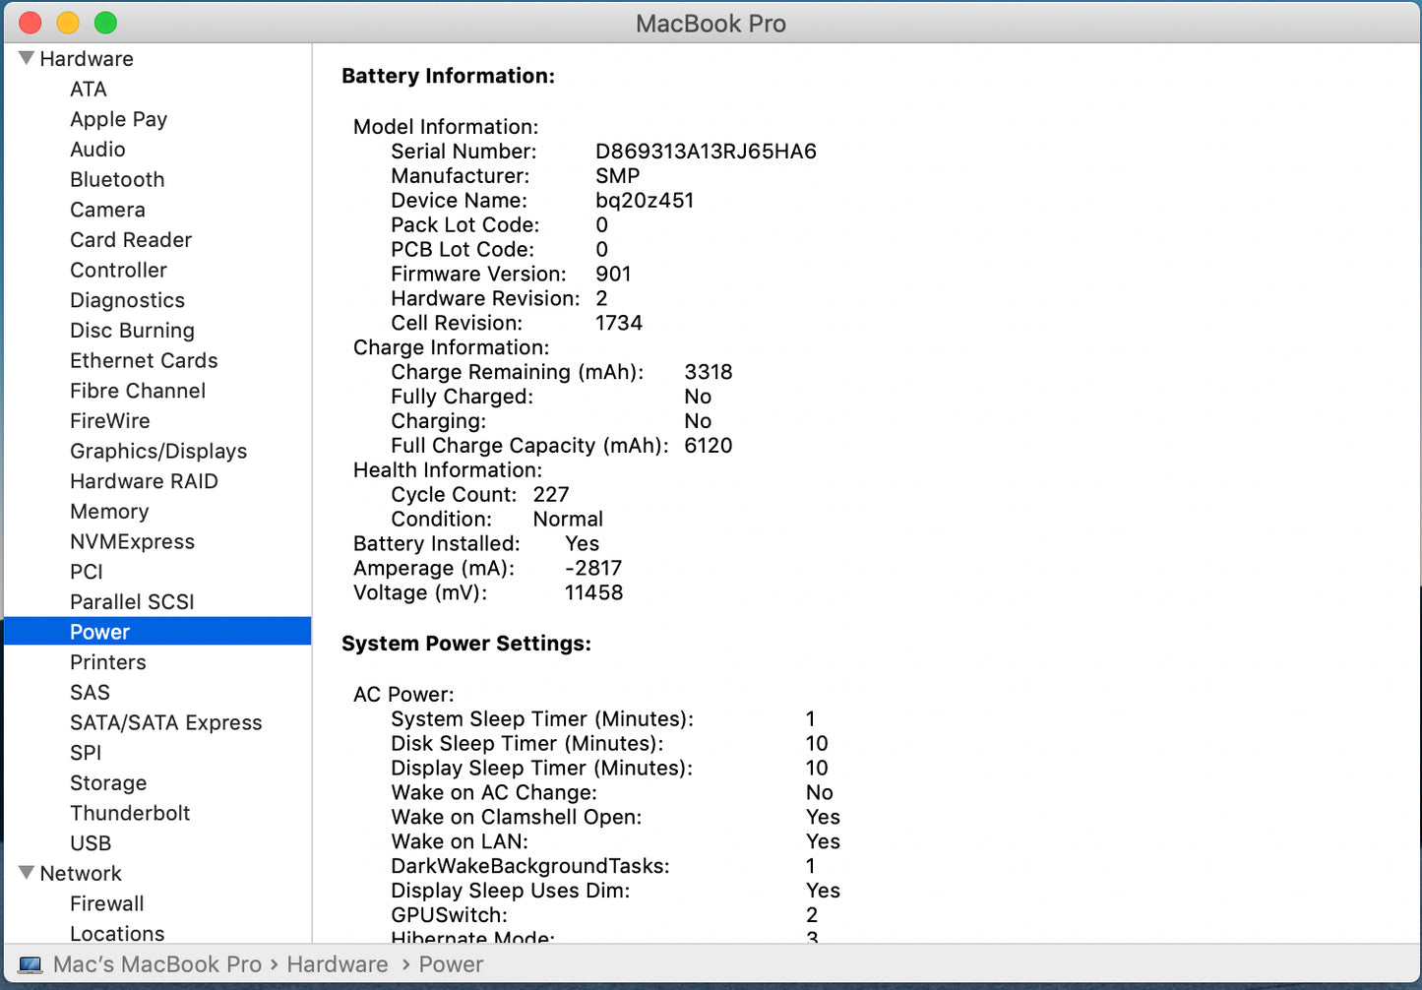Select Locations under Network

pyautogui.click(x=117, y=933)
